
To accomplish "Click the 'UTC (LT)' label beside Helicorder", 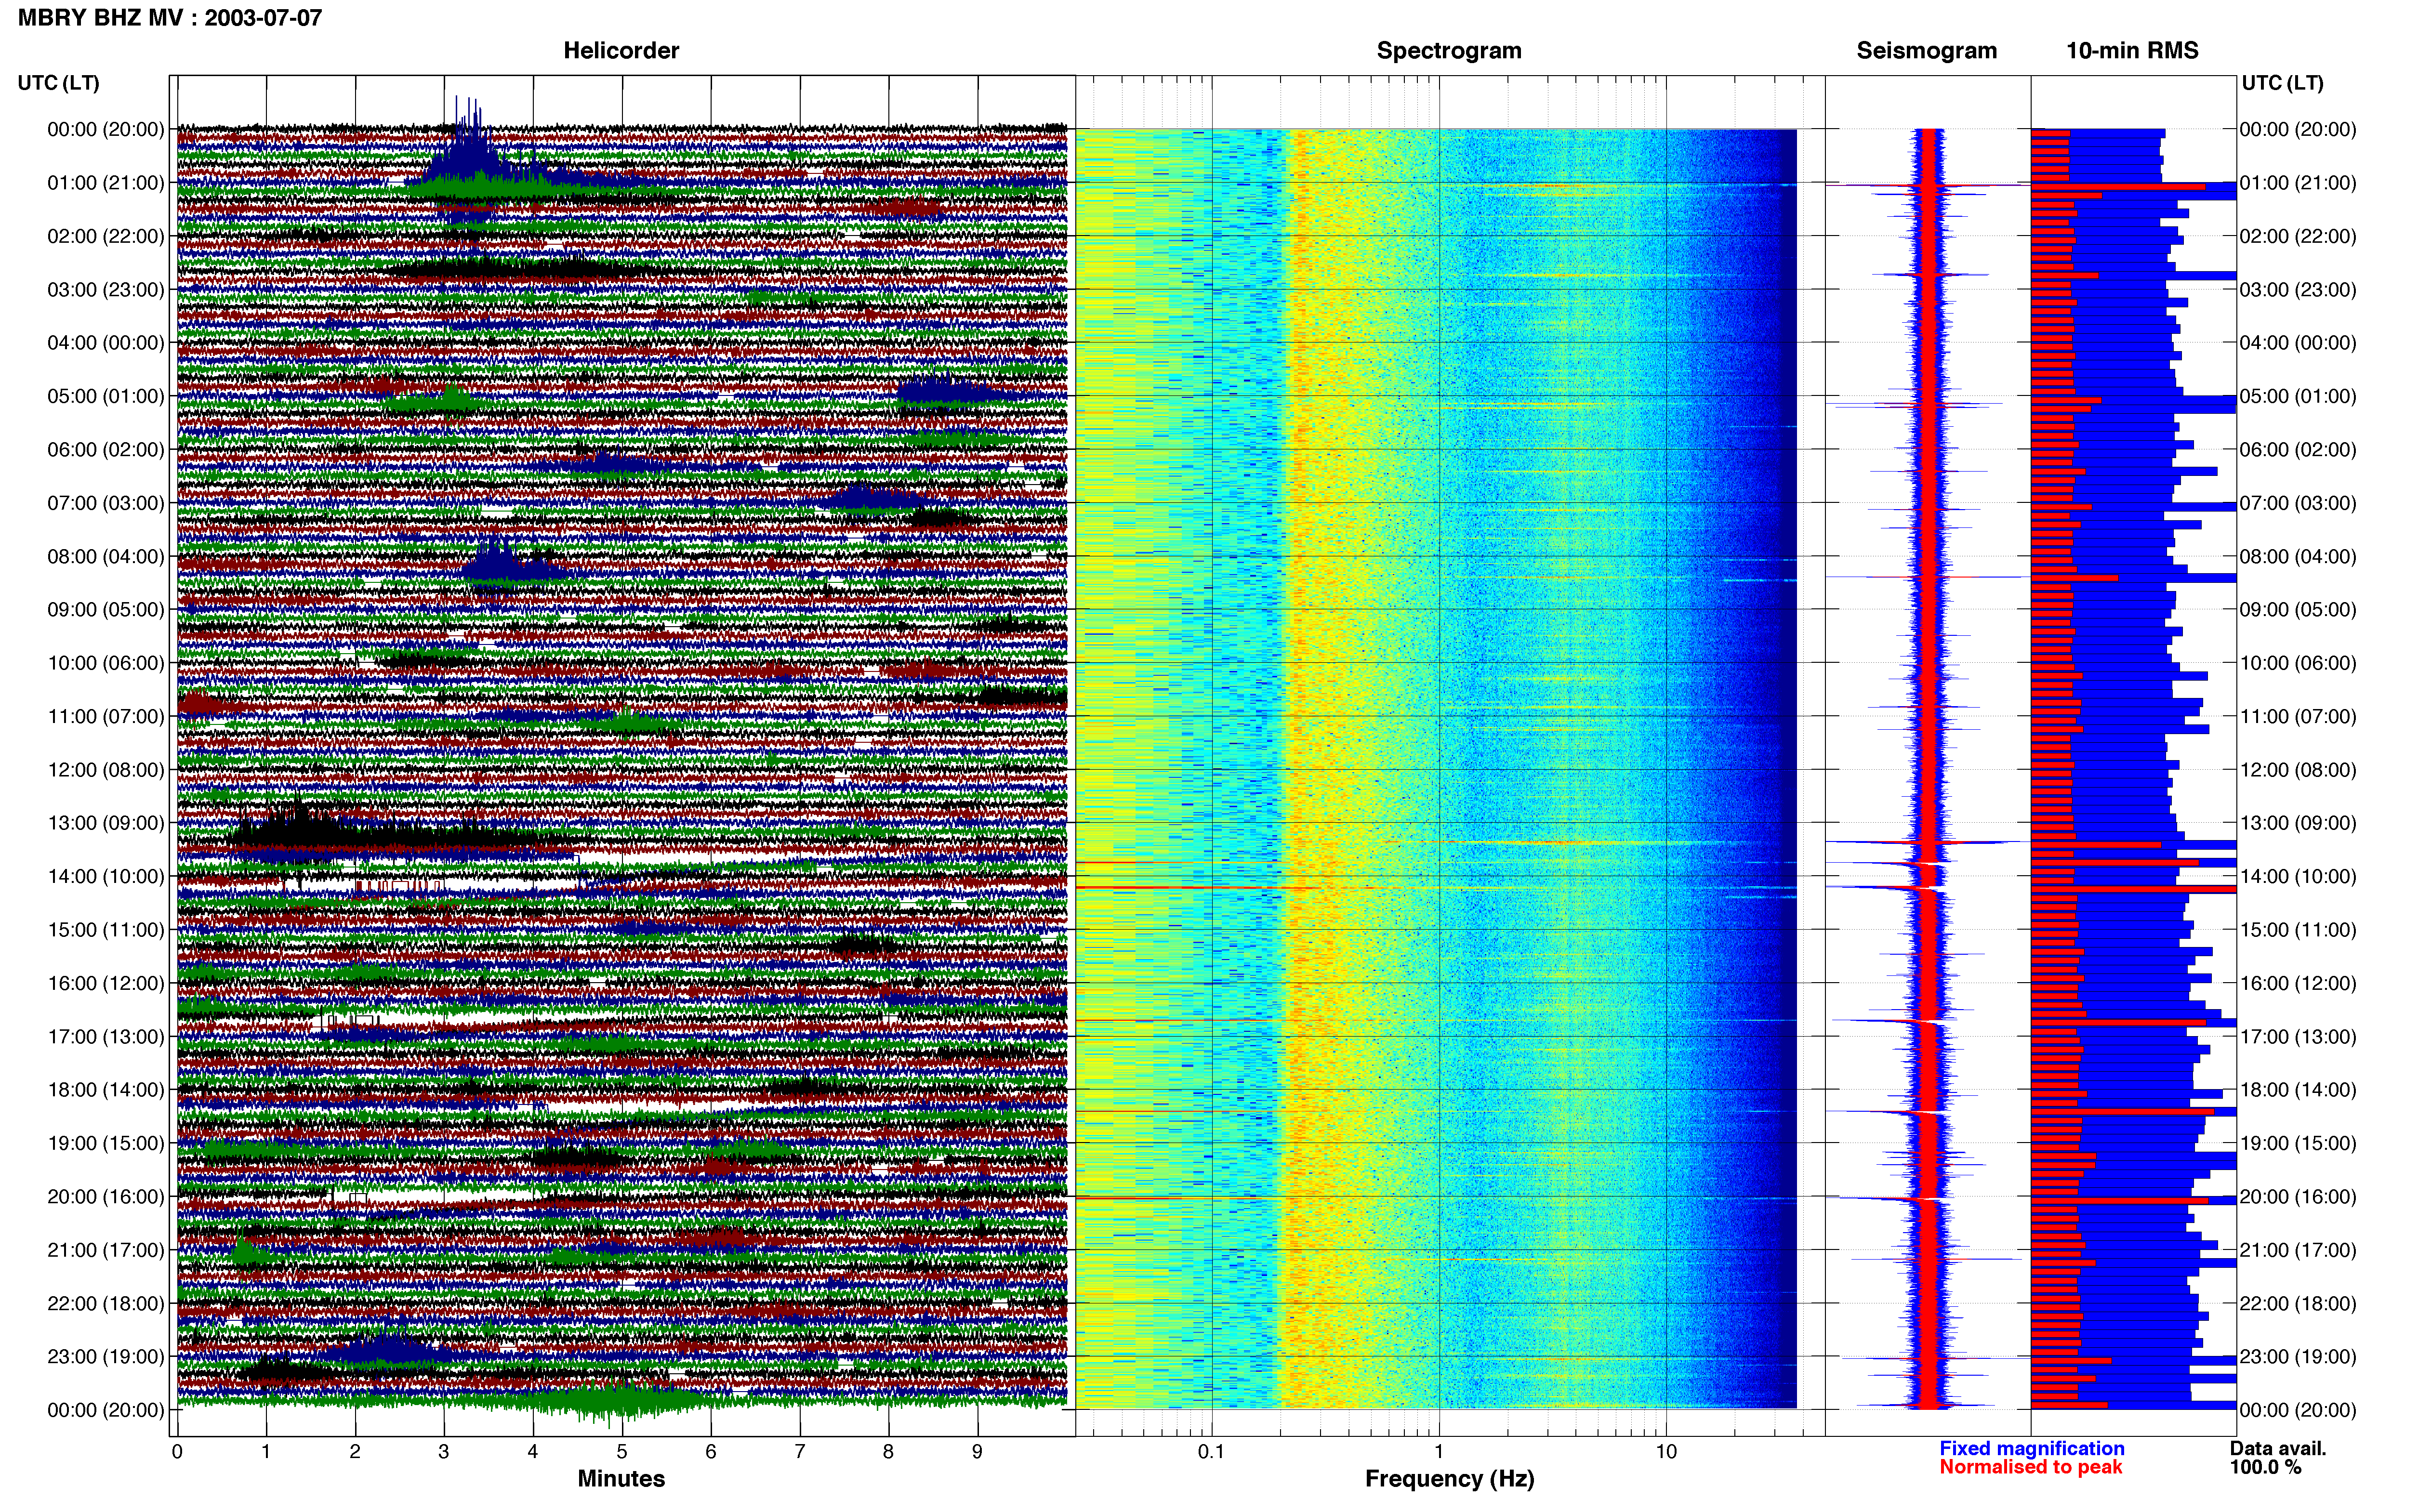I will click(x=58, y=83).
